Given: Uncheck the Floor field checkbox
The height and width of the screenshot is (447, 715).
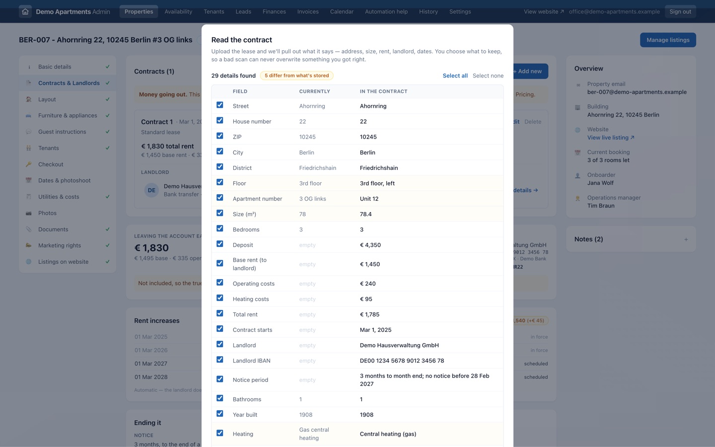Looking at the screenshot, I should pos(220,182).
